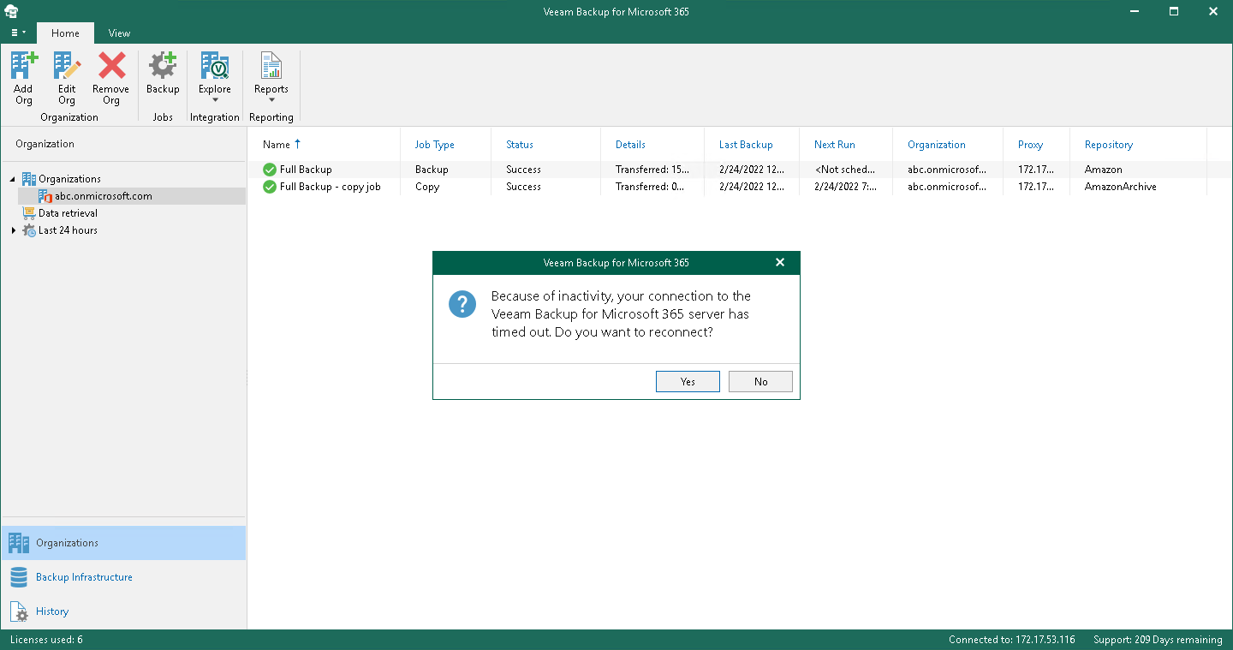Open the Explore integration icon
This screenshot has height=650, width=1233.
(x=214, y=66)
